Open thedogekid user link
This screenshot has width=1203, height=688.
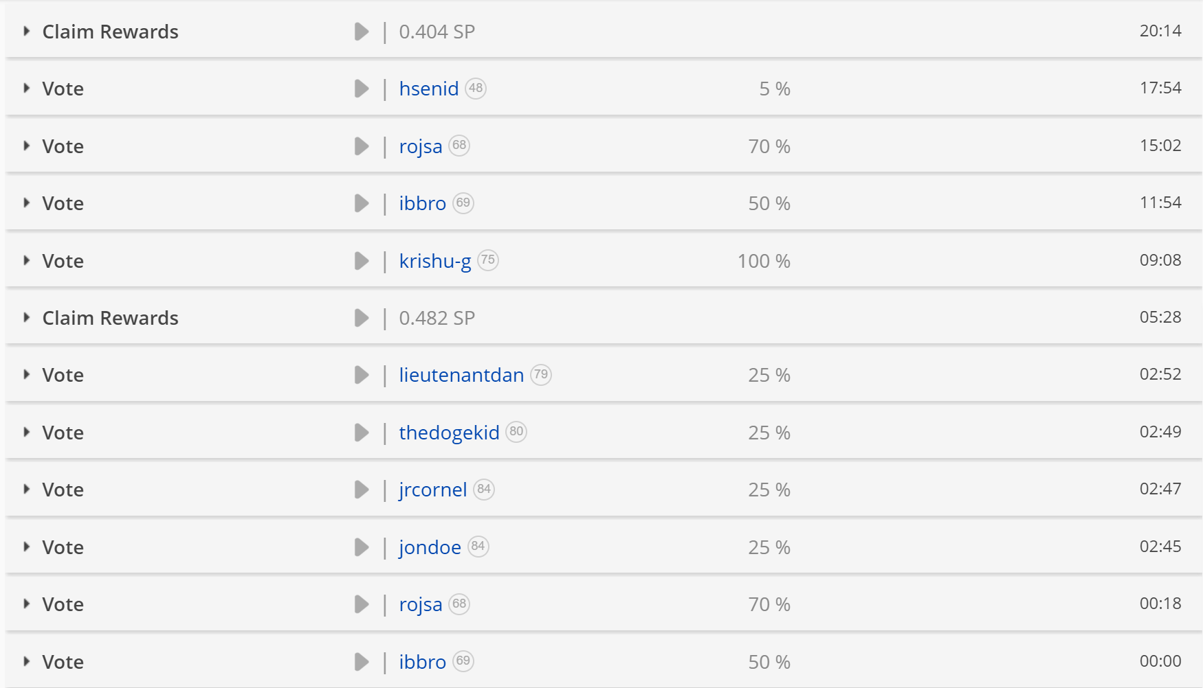coord(449,433)
